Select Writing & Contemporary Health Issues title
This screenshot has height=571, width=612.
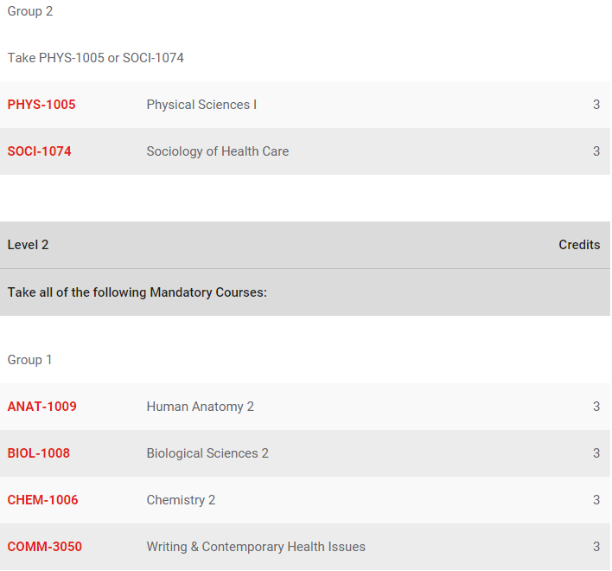[x=256, y=547]
